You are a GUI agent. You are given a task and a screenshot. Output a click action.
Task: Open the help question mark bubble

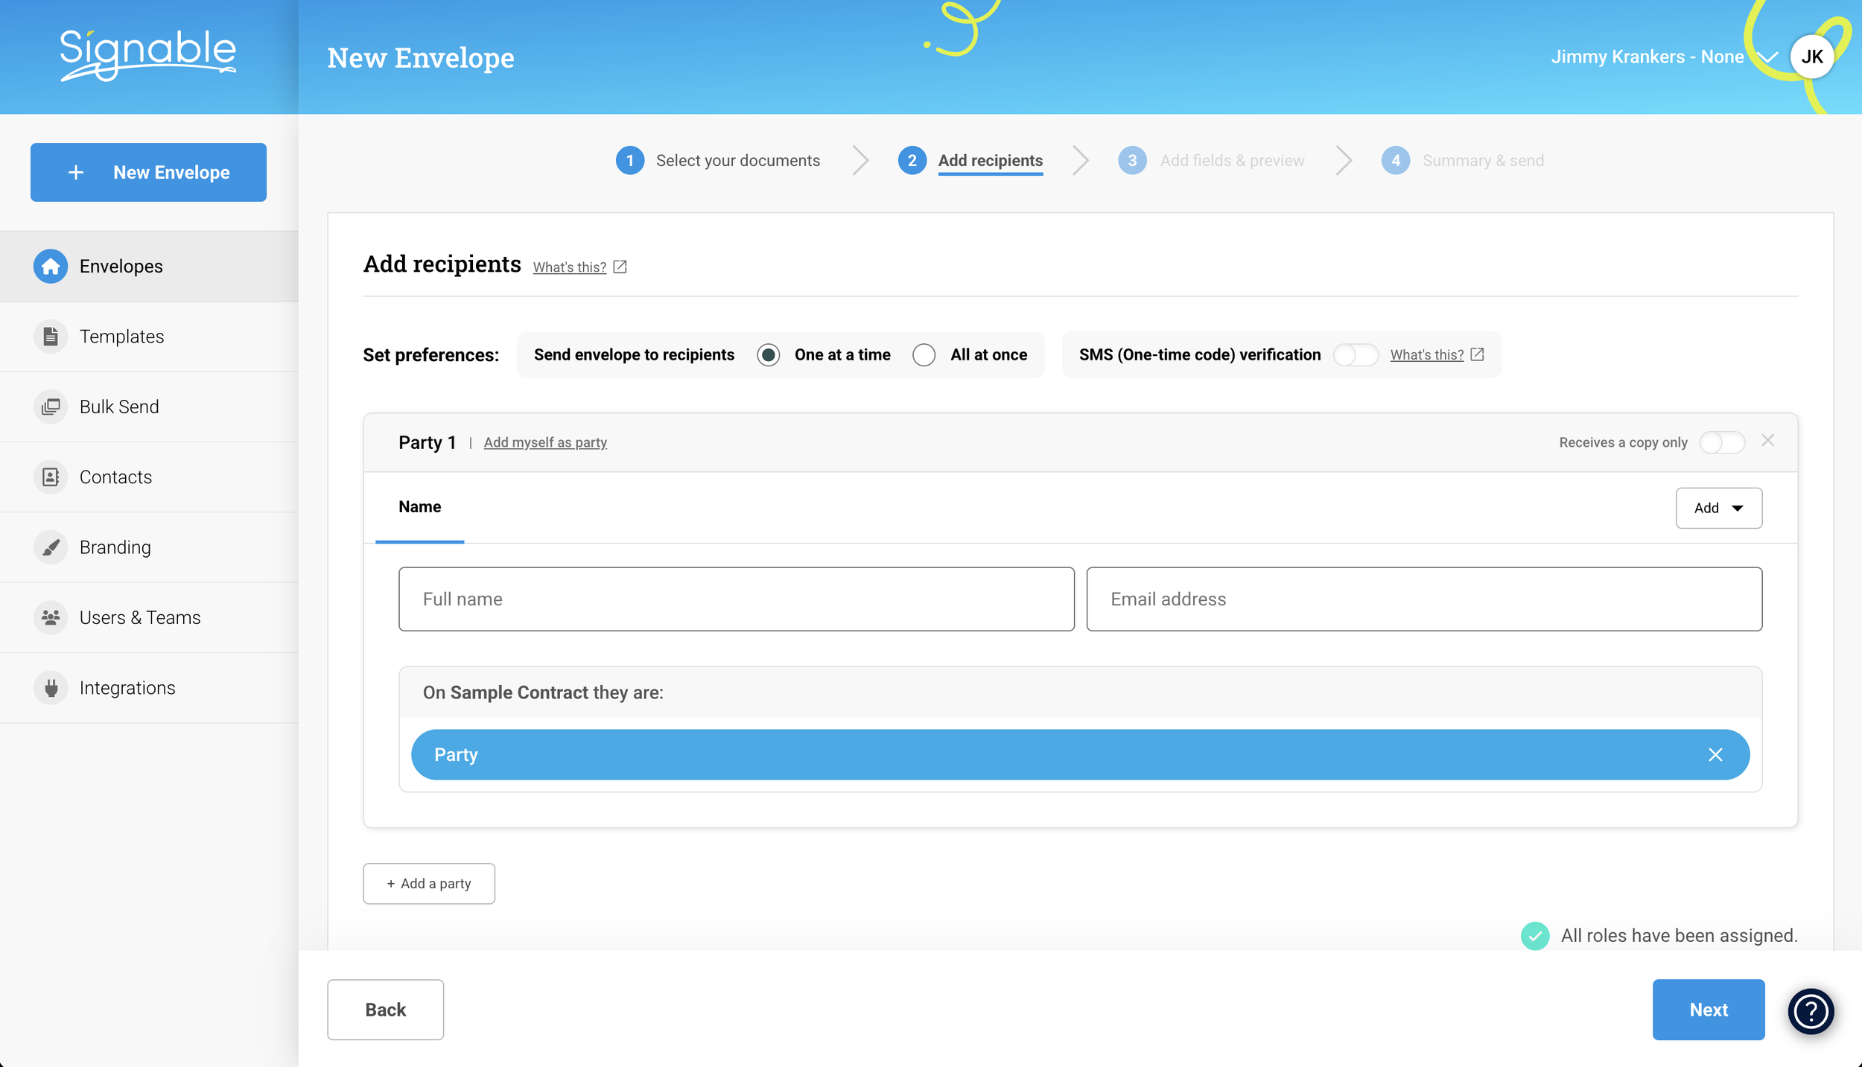(1811, 1010)
